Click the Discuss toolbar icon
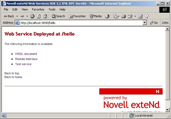 [x=140, y=16]
